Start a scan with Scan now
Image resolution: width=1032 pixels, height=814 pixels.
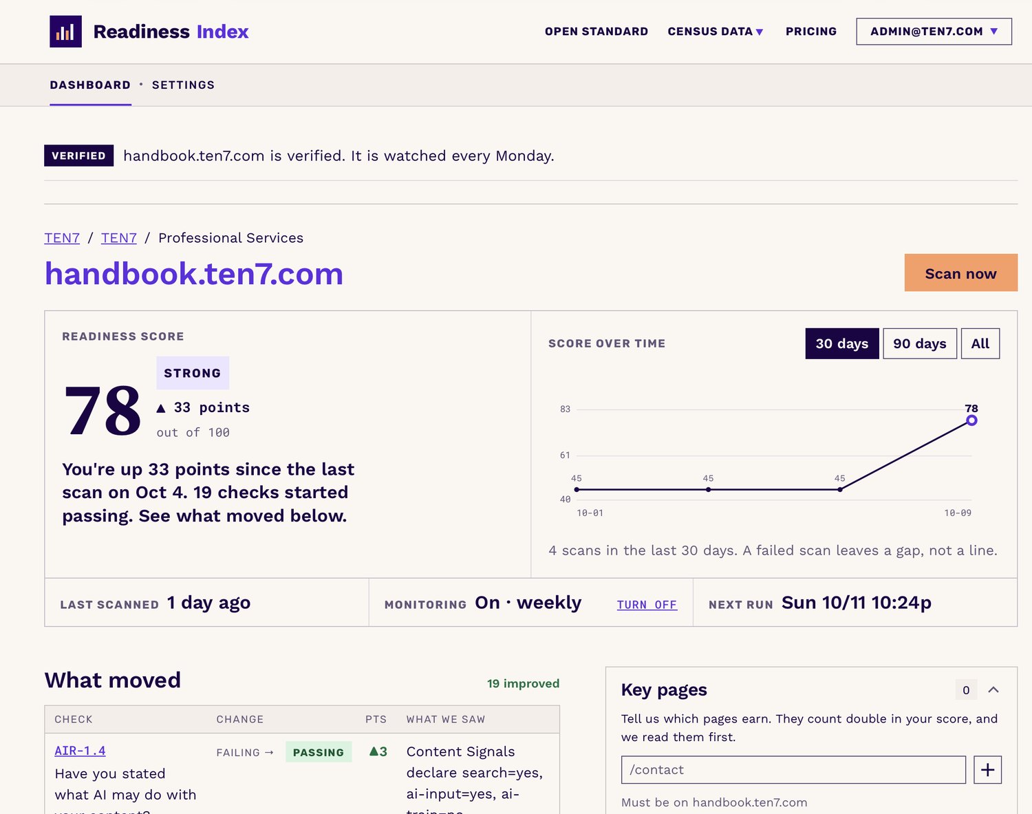(960, 273)
